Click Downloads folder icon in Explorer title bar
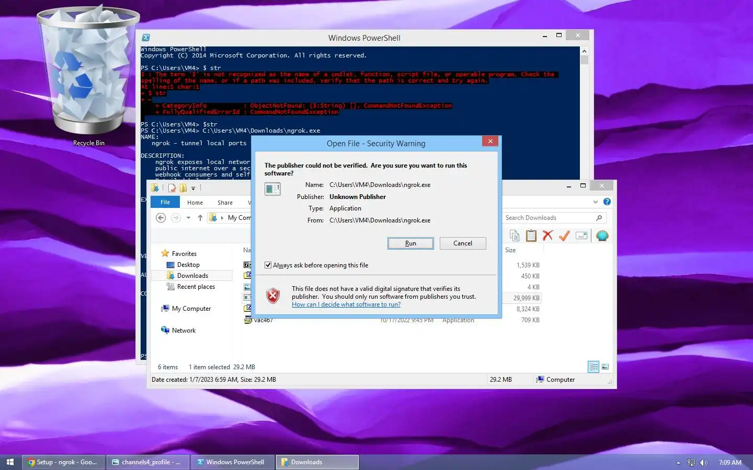The height and width of the screenshot is (470, 753). pyautogui.click(x=155, y=188)
